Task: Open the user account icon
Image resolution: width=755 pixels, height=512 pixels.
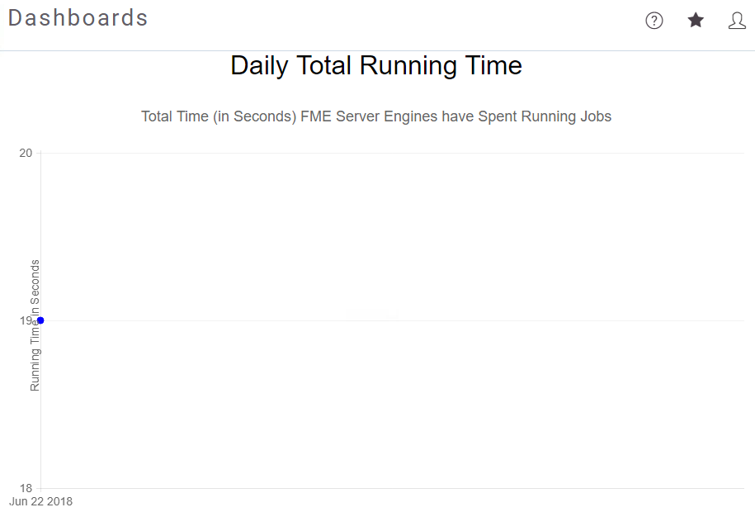Action: click(737, 21)
